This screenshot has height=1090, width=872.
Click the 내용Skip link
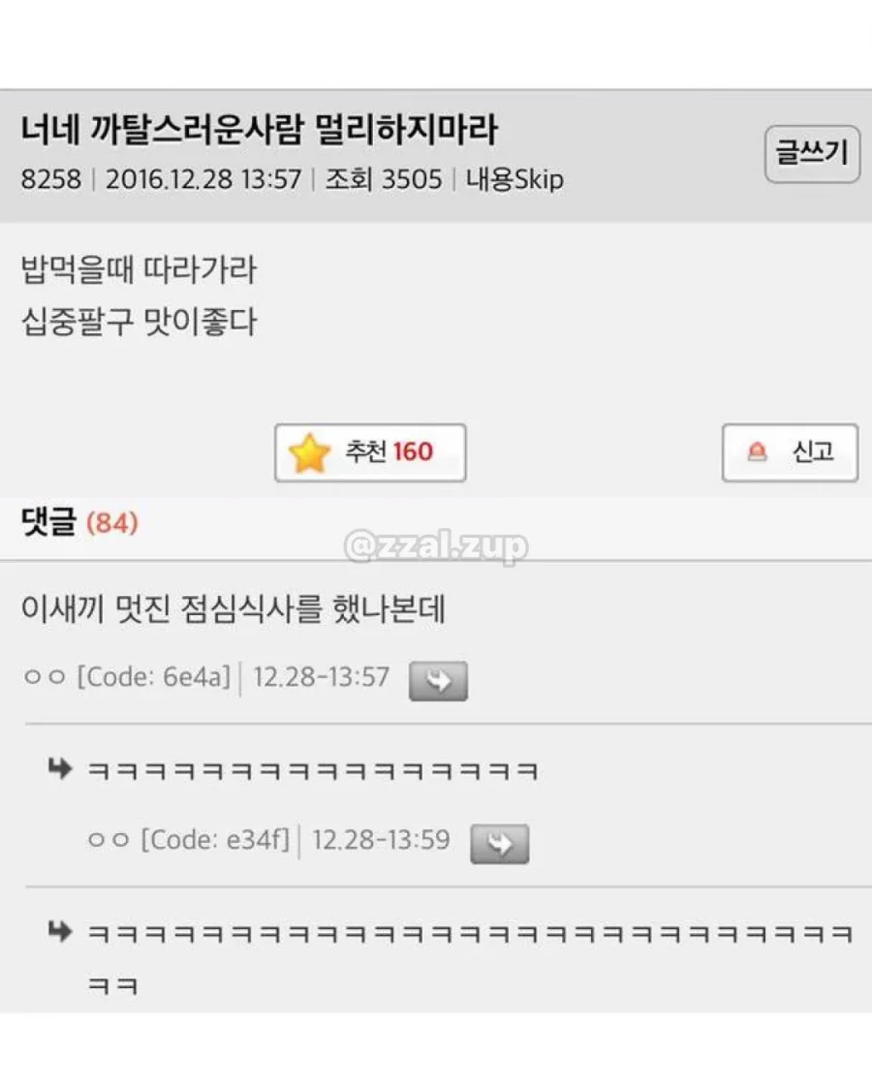click(x=514, y=180)
